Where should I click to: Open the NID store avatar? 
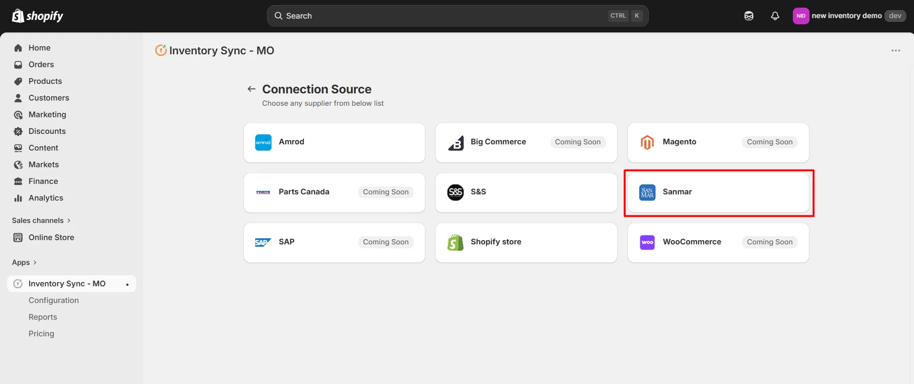point(801,16)
